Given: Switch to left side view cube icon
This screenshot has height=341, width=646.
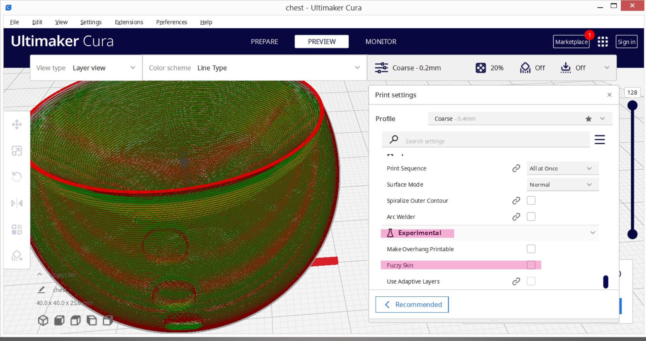Looking at the screenshot, I should (92, 321).
